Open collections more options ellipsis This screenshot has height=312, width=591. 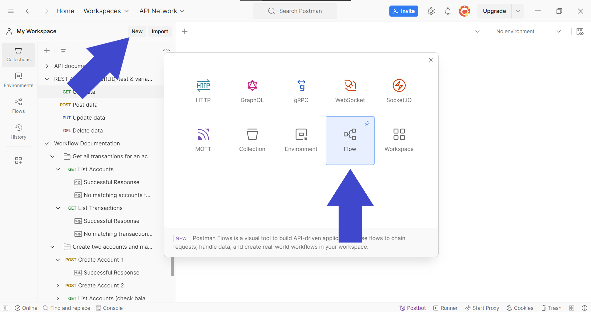167,50
